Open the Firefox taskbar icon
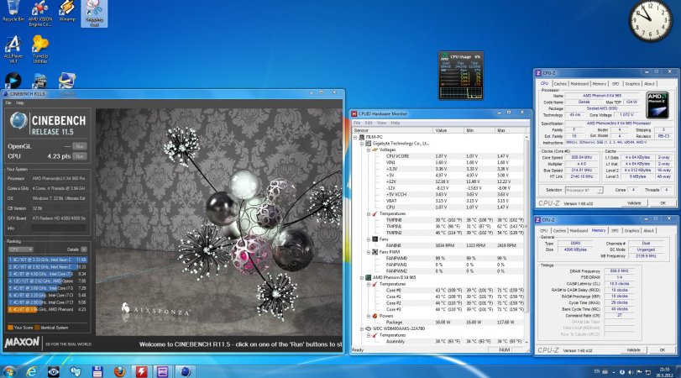The width and height of the screenshot is (681, 378). coord(119,371)
